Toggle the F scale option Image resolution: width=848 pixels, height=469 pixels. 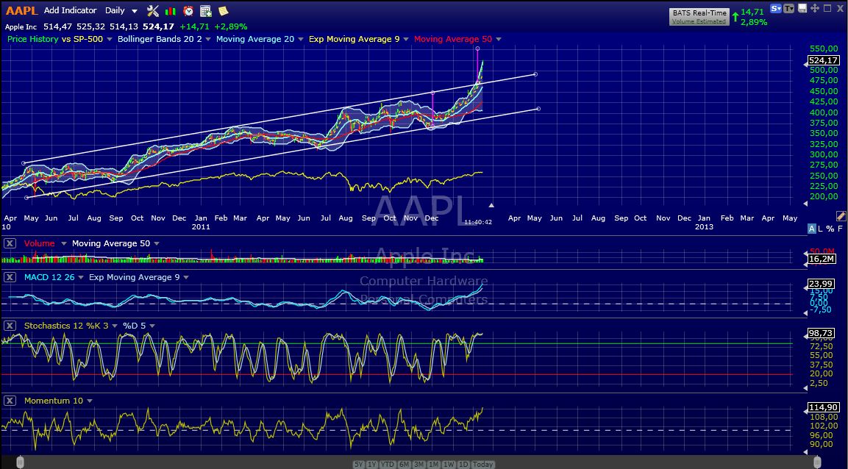840,229
